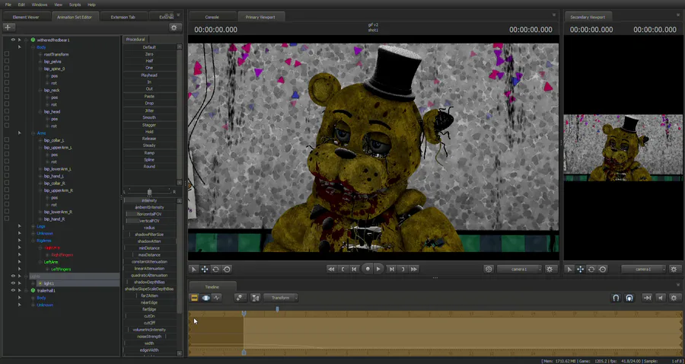The height and width of the screenshot is (364, 685).
Task: Open the timeline settings gear
Action: pos(674,298)
